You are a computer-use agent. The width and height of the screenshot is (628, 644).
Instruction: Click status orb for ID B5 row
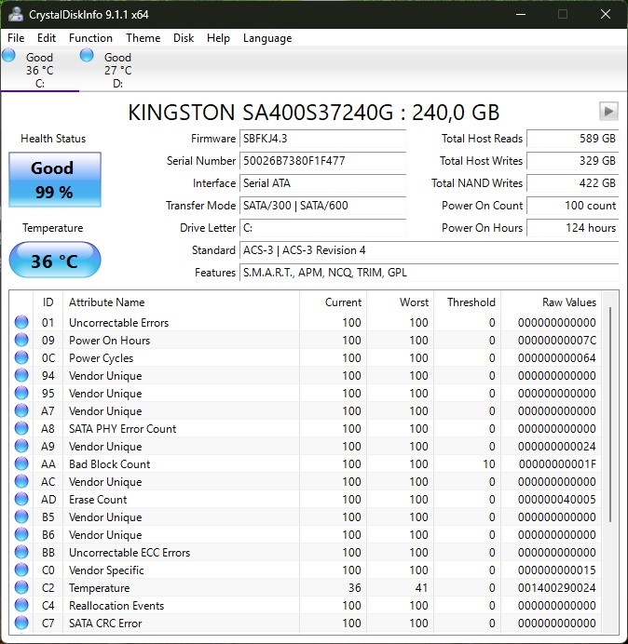(21, 517)
